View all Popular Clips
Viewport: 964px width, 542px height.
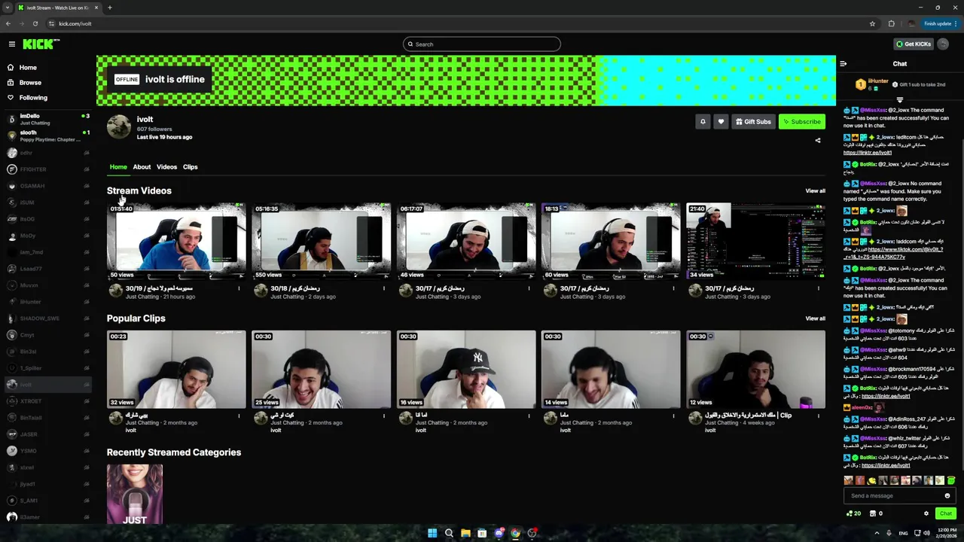click(x=815, y=318)
